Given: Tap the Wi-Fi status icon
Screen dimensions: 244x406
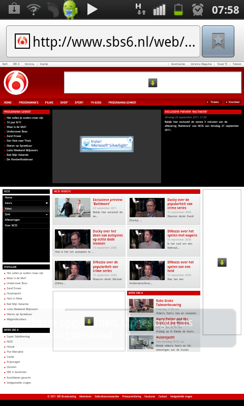Looking at the screenshot, I should click(34, 9).
